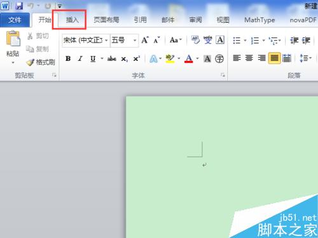Click the Redo icon in quick access toolbar

pyautogui.click(x=48, y=6)
